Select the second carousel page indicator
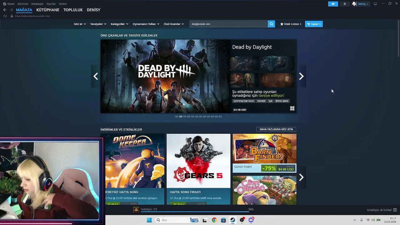 click(181, 117)
